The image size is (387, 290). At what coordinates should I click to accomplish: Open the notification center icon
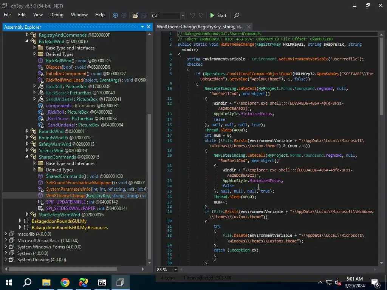(x=375, y=283)
